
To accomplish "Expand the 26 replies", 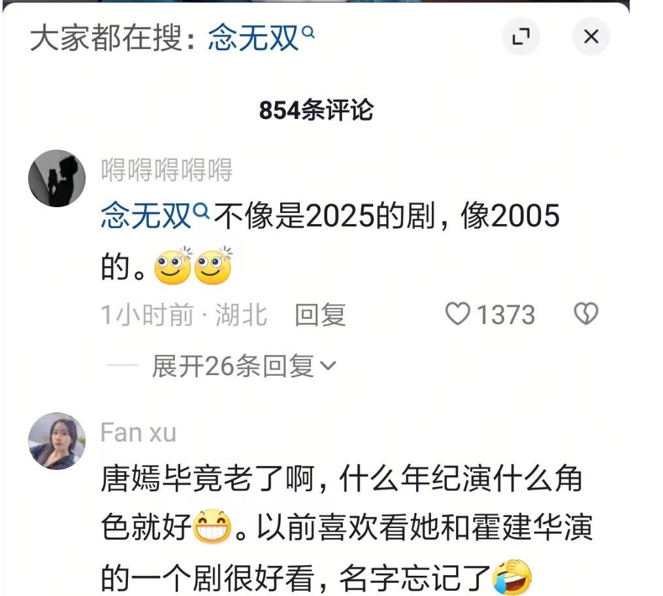I will point(244,366).
